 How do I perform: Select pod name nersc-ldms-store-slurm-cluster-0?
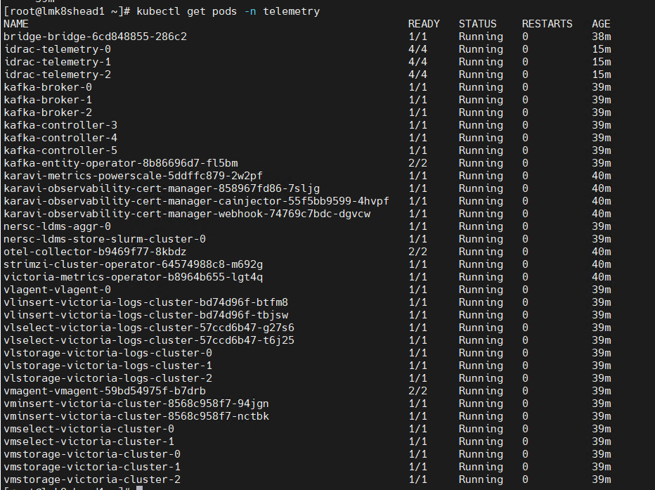(x=105, y=239)
